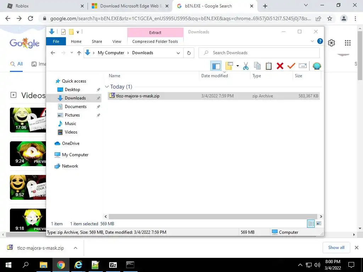This screenshot has height=272, width=363.
Task: Select tloz-majora-s-mask.zip in file list
Action: tap(214, 96)
